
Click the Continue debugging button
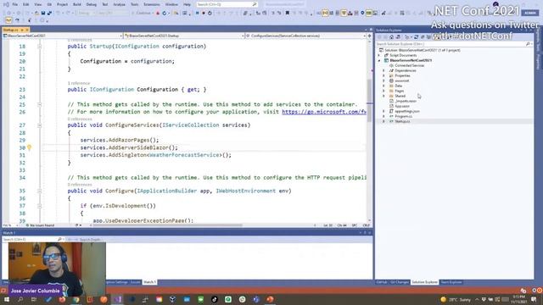[x=143, y=13]
